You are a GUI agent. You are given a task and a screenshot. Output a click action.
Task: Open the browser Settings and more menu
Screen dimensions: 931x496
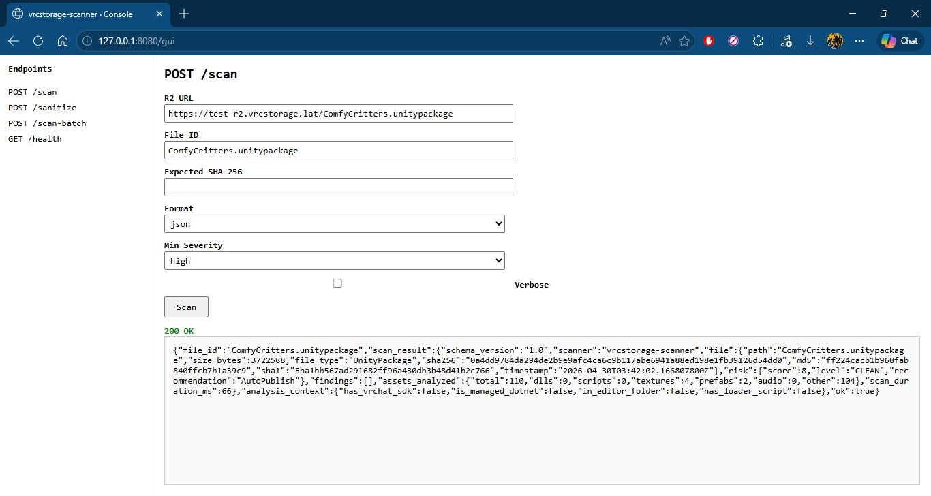click(859, 41)
